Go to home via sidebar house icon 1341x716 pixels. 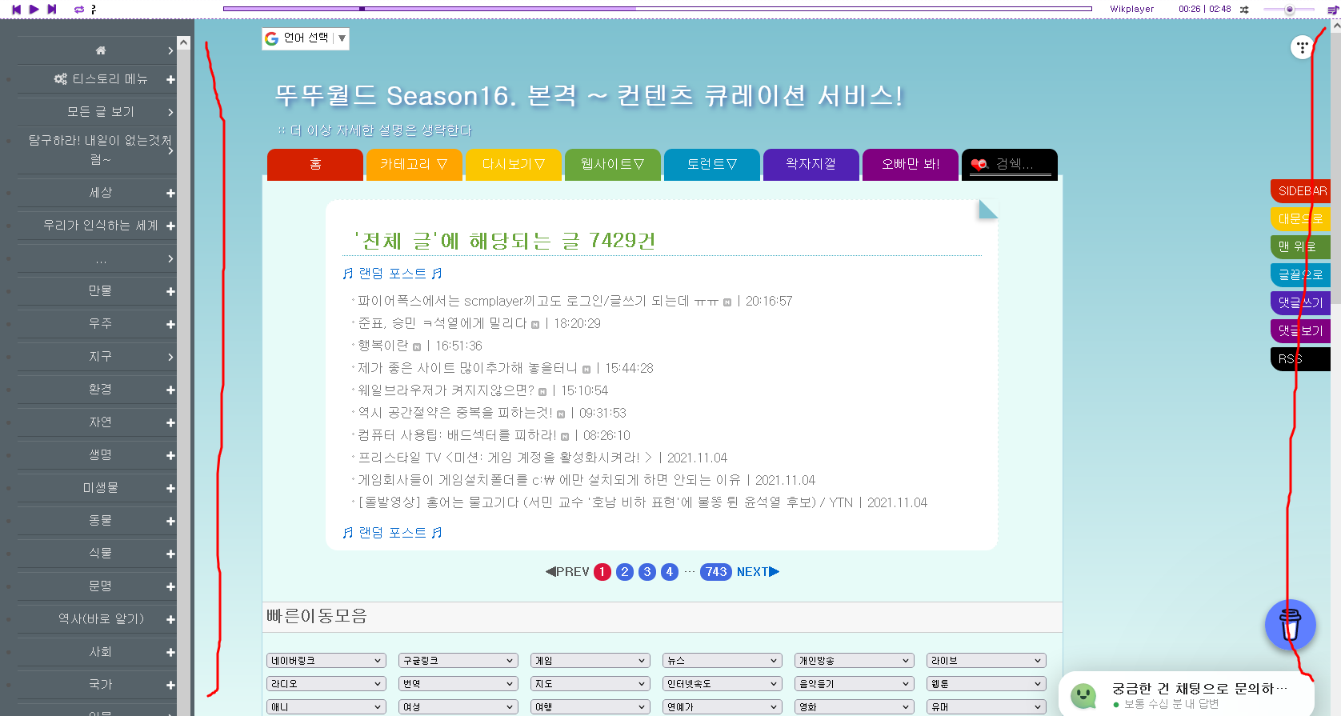coord(101,50)
